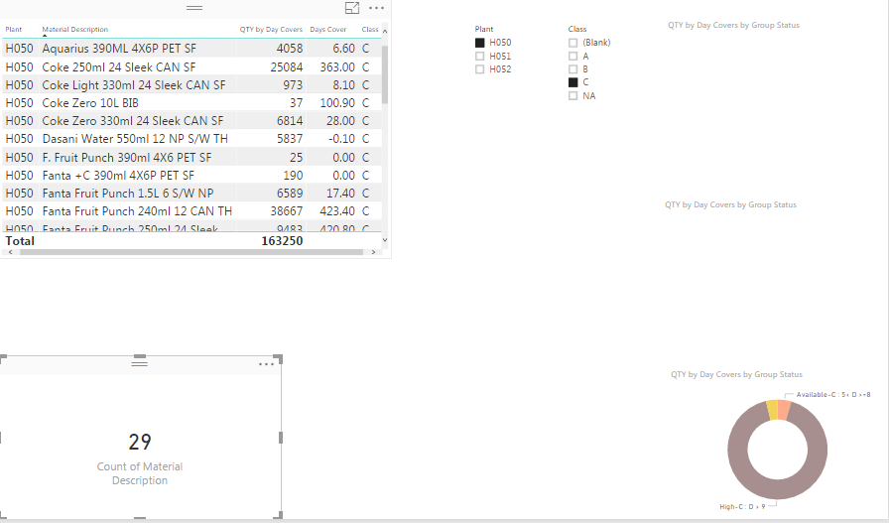
Task: Sort by Plant column header
Action: [14, 30]
